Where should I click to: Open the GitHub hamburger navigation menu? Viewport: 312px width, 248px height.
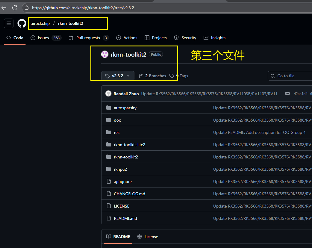(9, 23)
